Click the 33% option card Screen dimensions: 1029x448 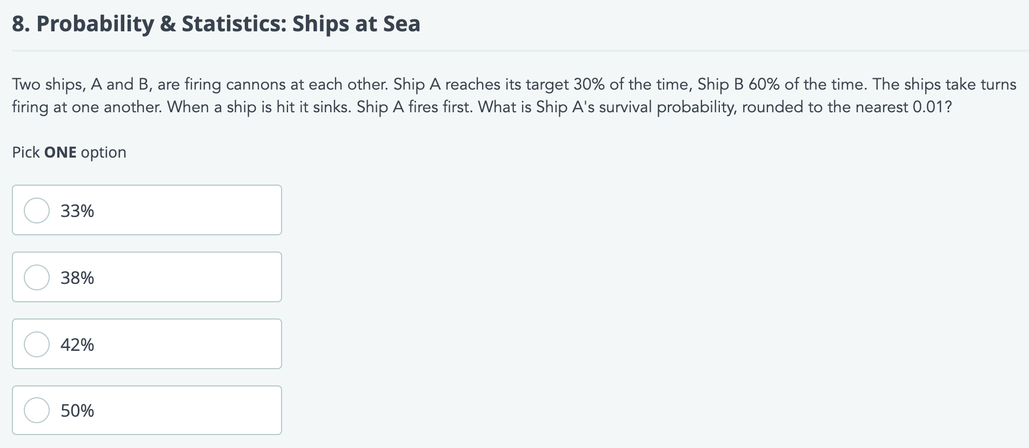[146, 210]
